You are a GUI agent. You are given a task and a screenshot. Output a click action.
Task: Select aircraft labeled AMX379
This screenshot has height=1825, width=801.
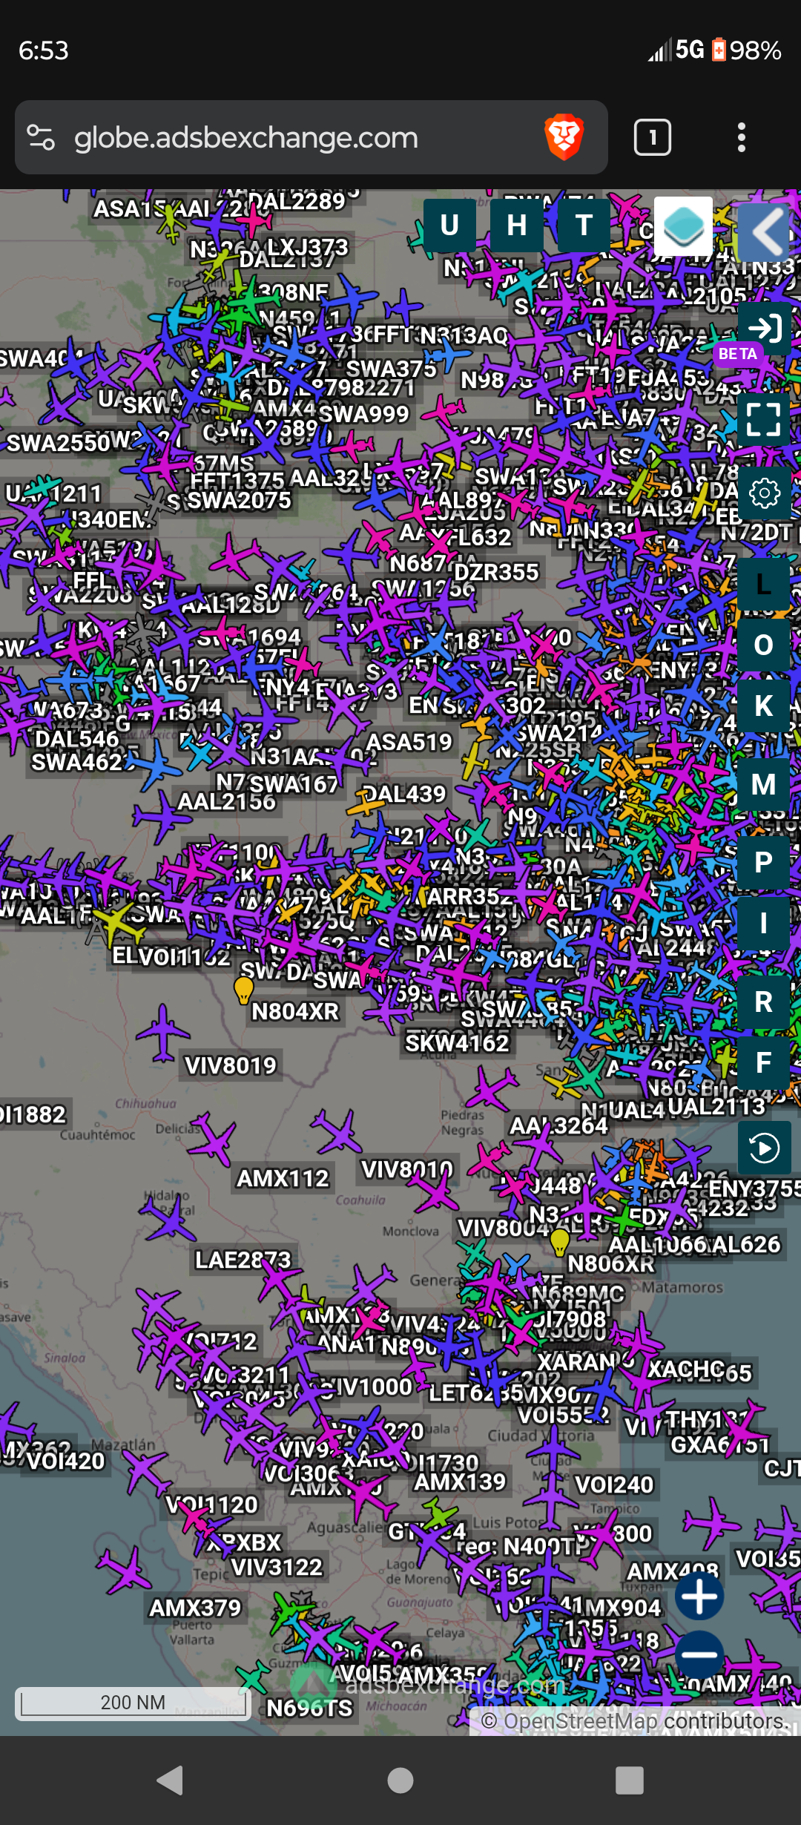click(195, 1608)
